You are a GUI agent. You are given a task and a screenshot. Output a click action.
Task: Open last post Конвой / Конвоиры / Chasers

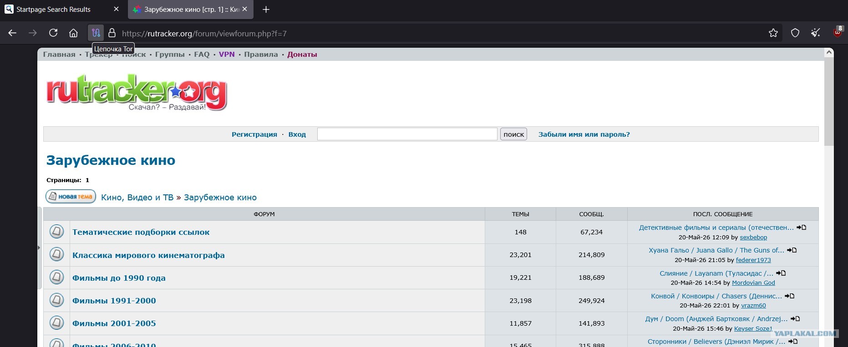pyautogui.click(x=716, y=296)
